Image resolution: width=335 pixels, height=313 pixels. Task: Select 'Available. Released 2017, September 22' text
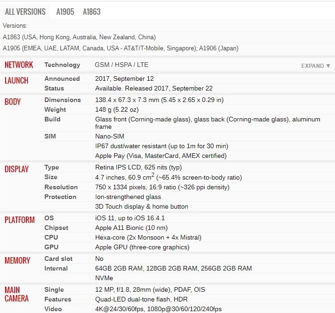click(x=154, y=88)
